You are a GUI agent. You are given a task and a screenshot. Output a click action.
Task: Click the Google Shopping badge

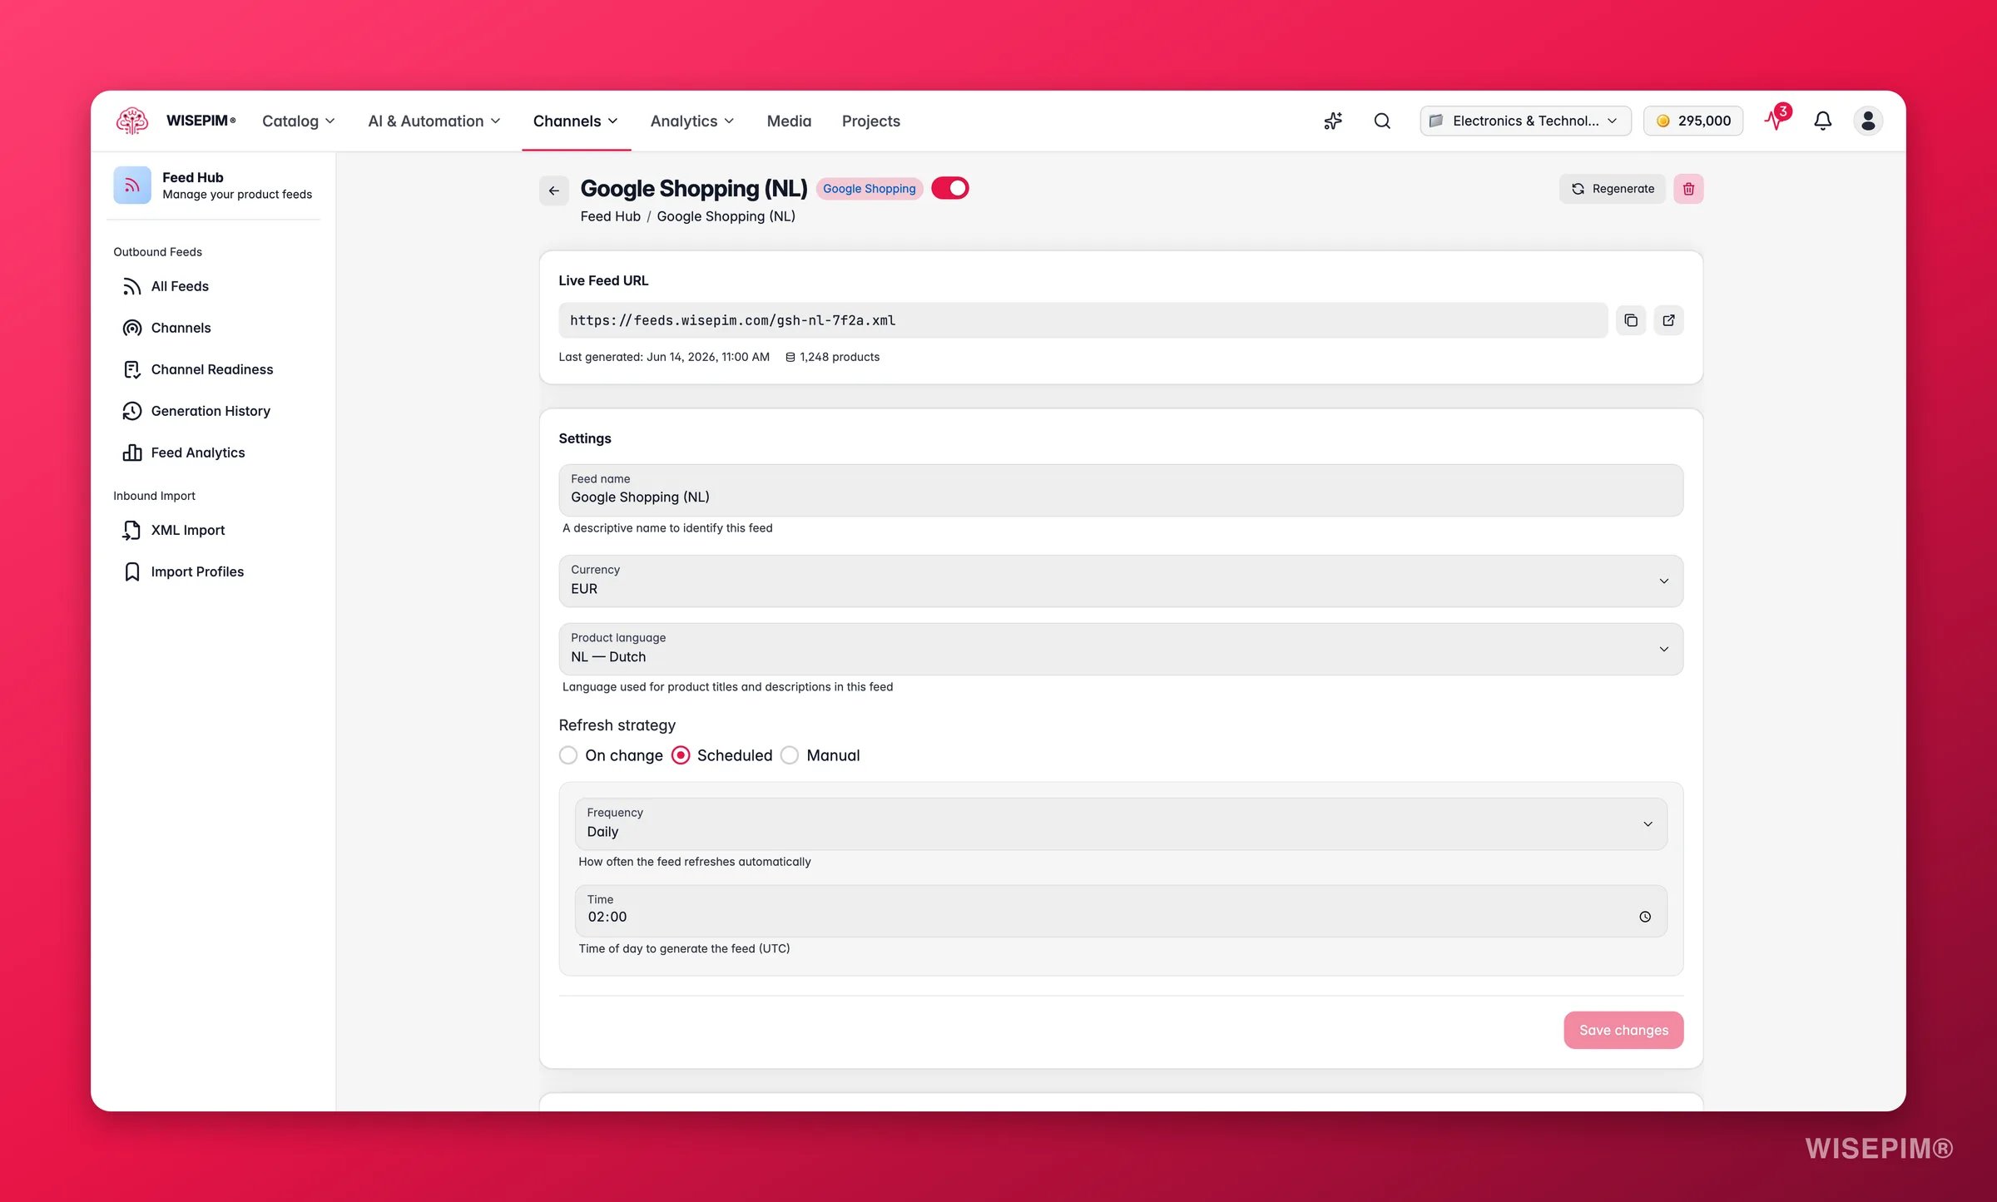point(869,189)
